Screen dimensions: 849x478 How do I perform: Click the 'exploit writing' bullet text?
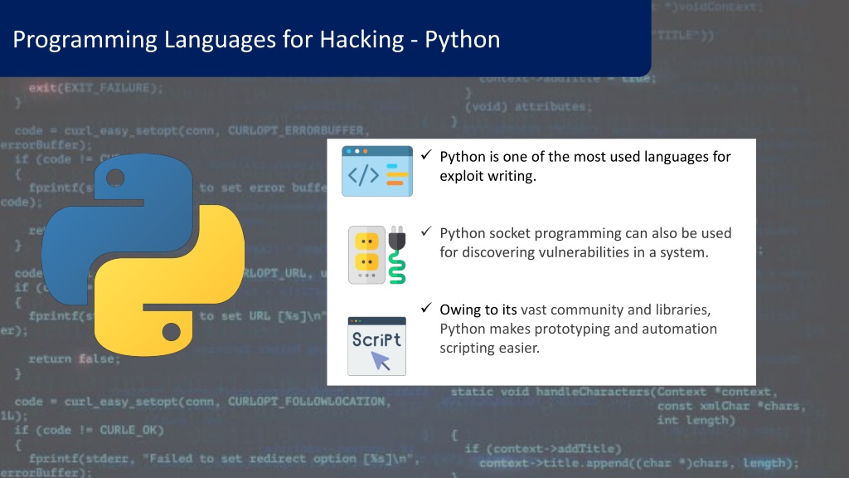click(x=585, y=166)
